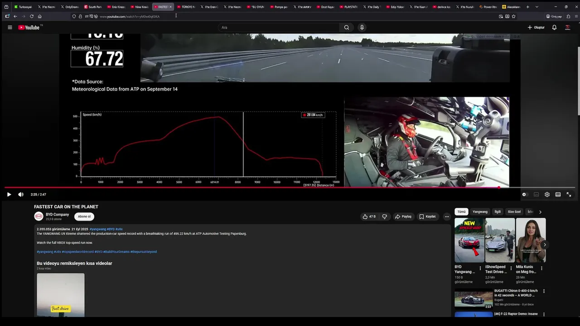Like the video with 47 B
Screen dimensions: 580x326
click(369, 217)
